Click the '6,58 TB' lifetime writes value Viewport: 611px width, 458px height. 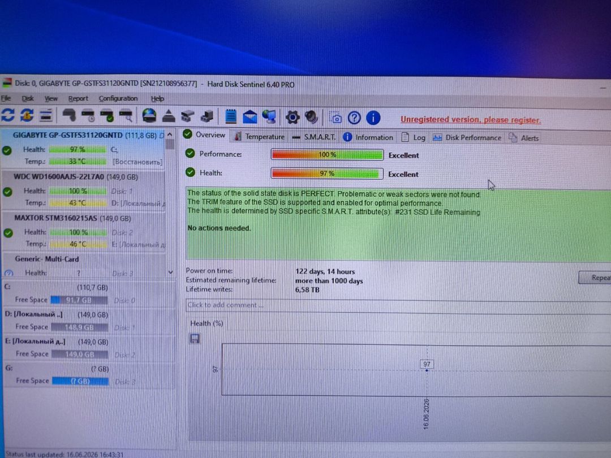point(307,290)
